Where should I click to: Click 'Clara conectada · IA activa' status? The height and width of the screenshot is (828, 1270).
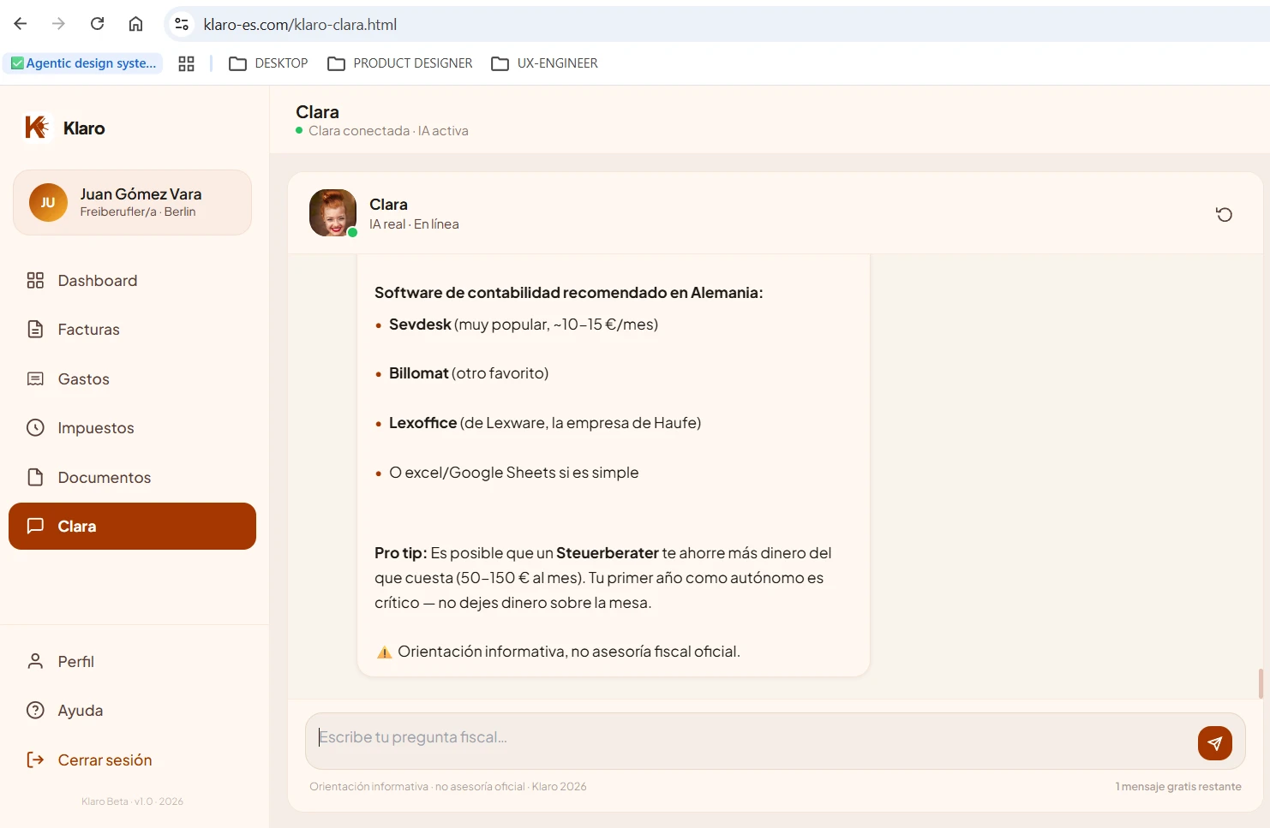pos(388,131)
